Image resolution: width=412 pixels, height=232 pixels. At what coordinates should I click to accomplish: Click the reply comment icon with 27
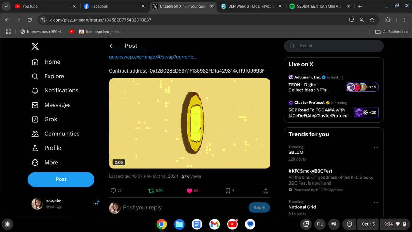click(x=116, y=190)
